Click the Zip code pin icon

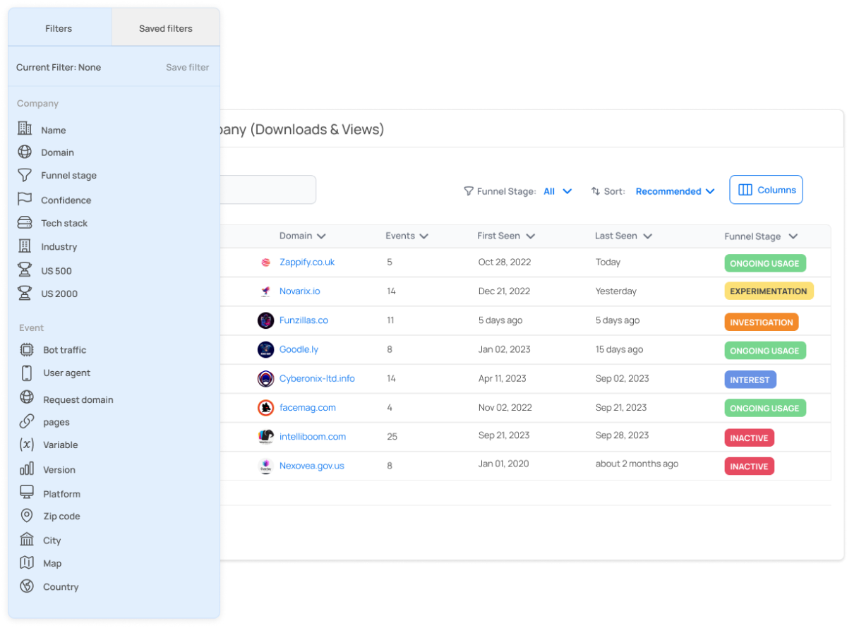(27, 516)
